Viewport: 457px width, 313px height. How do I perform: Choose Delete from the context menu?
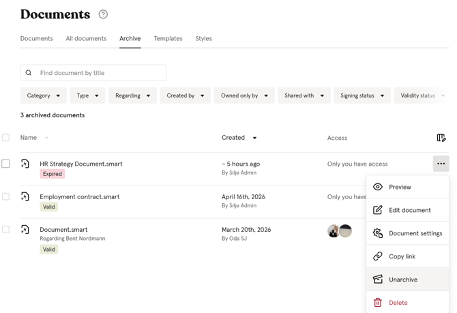pos(407,303)
